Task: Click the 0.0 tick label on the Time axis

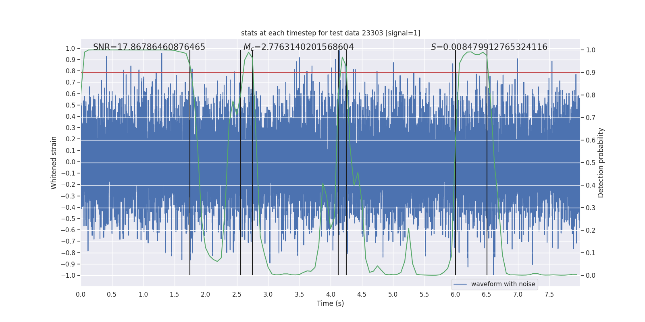Action: [x=81, y=294]
